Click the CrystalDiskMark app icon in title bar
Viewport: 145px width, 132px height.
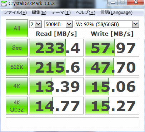point(4,3)
